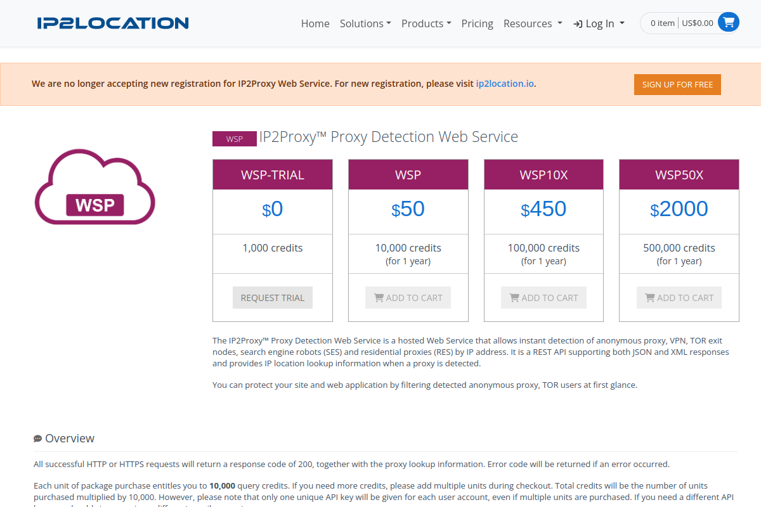Image resolution: width=761 pixels, height=507 pixels.
Task: Expand the Resources dropdown menu
Action: [x=533, y=23]
